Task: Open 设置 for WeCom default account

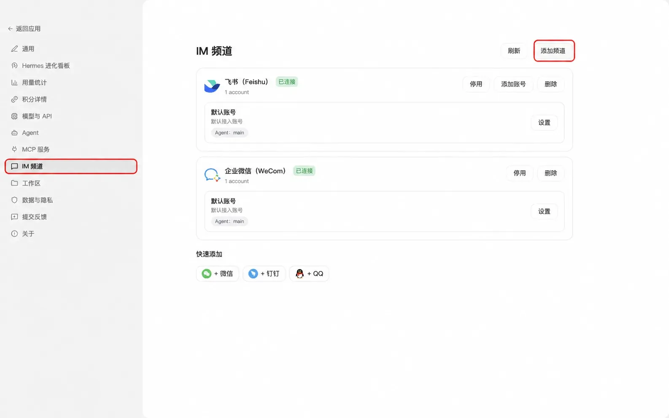Action: tap(544, 212)
